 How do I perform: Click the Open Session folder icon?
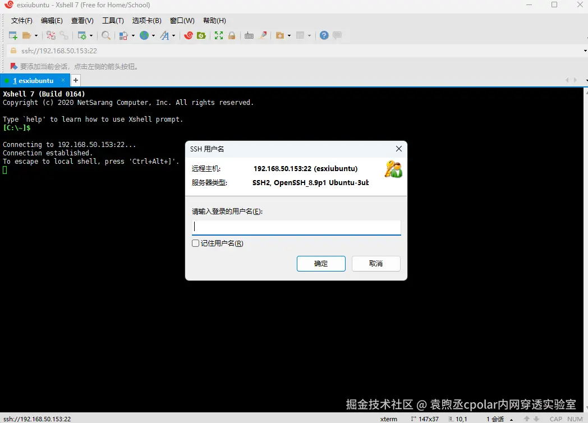[26, 35]
